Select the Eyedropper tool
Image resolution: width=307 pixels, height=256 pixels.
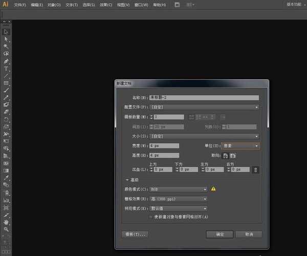6,178
